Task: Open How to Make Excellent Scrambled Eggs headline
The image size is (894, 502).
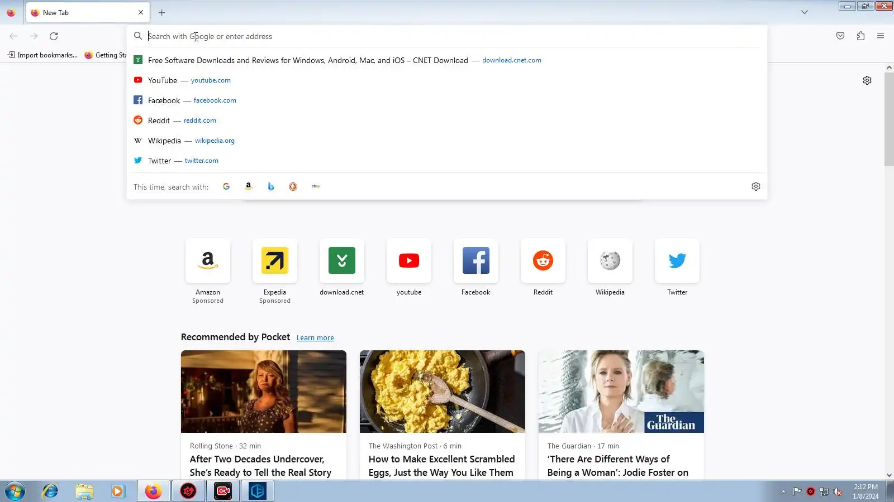Action: point(441,466)
